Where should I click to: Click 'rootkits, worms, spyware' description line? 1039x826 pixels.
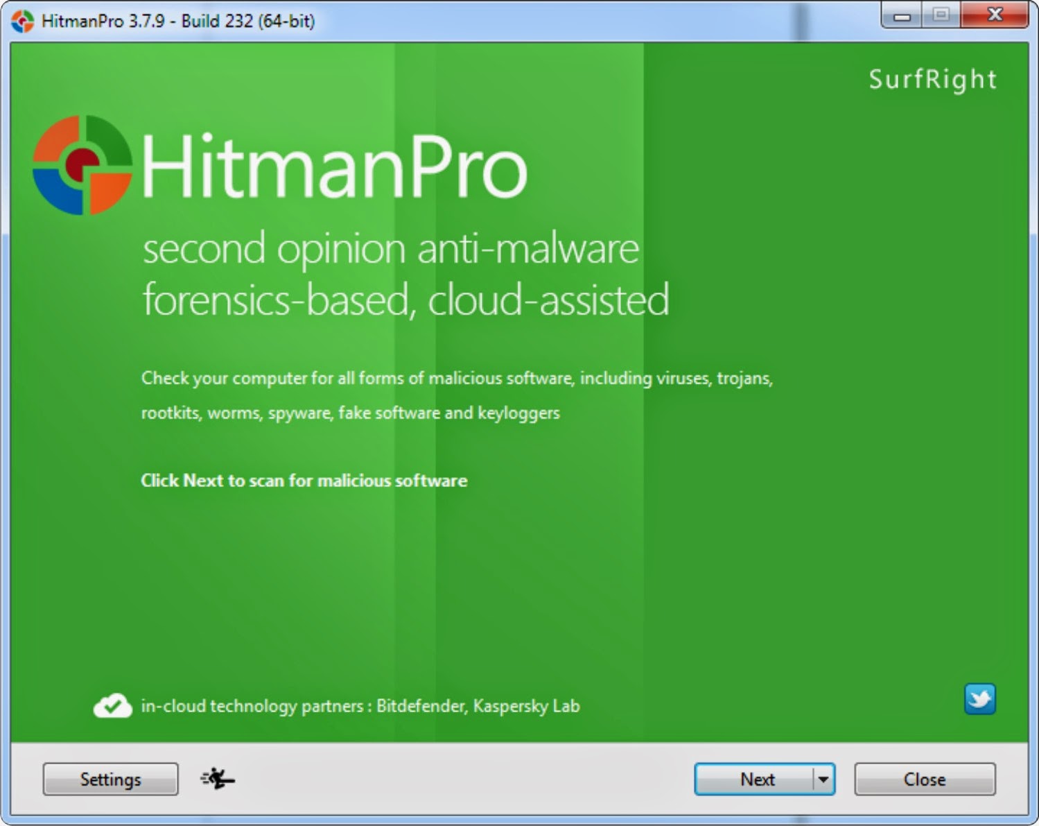click(351, 413)
